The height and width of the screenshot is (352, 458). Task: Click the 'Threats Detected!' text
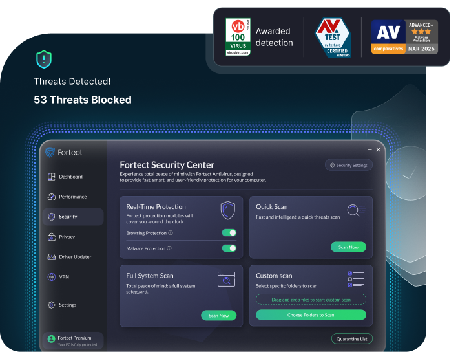click(x=72, y=82)
